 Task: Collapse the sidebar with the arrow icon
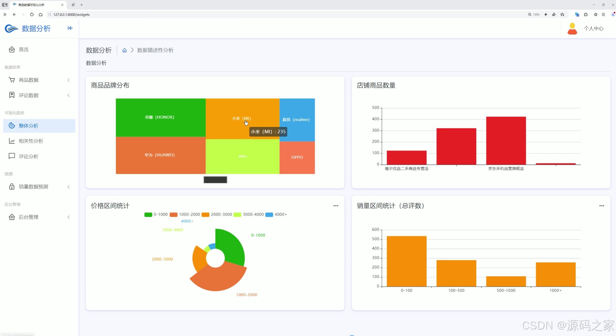pyautogui.click(x=70, y=28)
